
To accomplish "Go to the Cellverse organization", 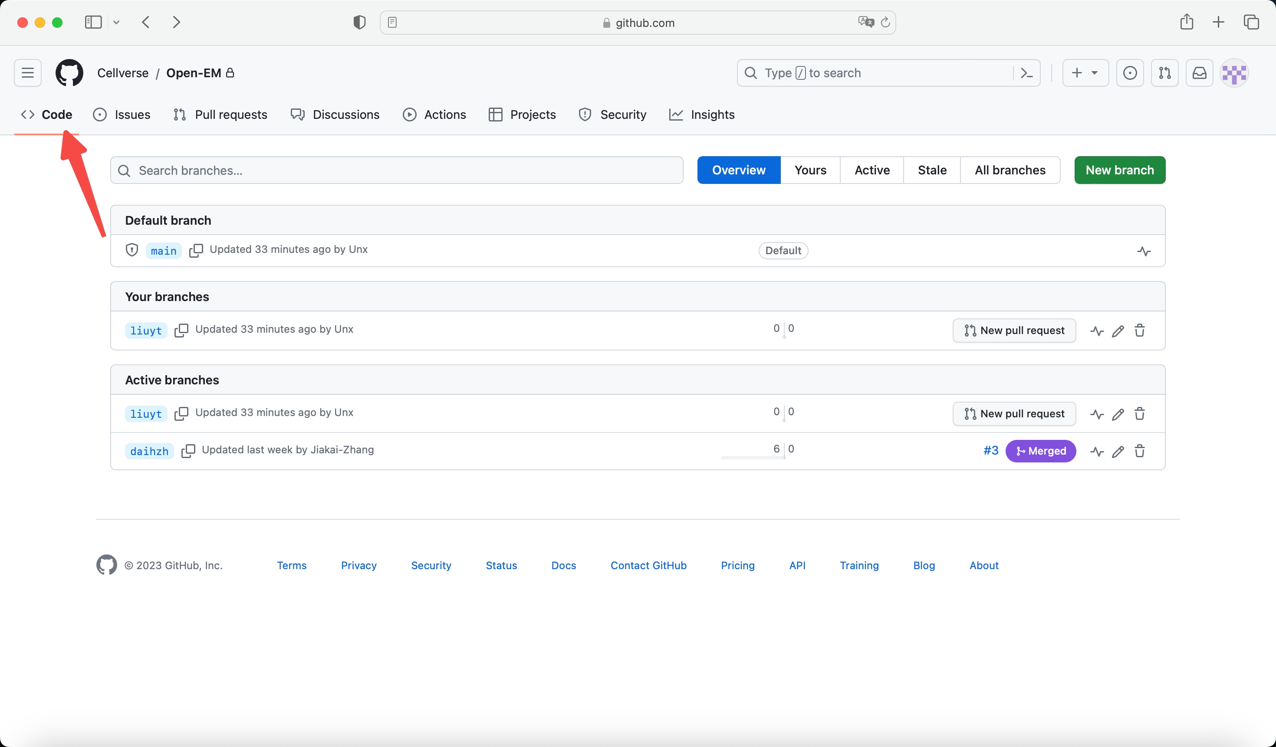I will pyautogui.click(x=123, y=73).
